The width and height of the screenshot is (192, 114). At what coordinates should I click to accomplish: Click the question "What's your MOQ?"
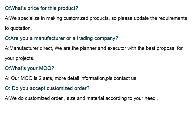(x=30, y=68)
